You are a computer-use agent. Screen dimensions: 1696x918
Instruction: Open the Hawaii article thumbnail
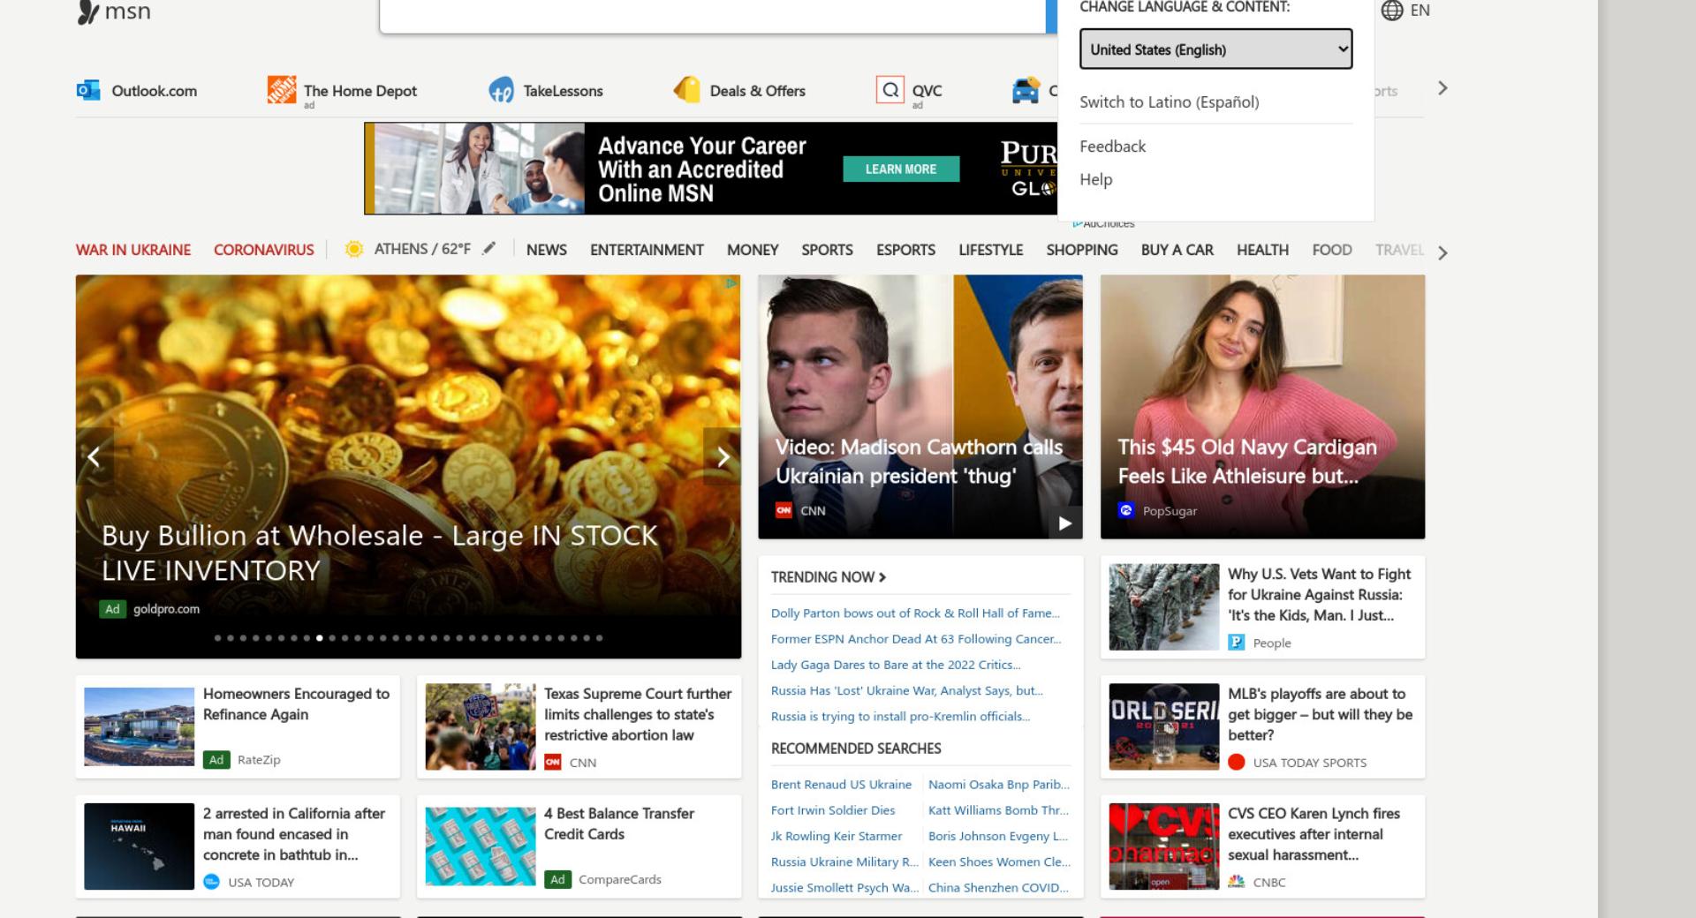[139, 846]
